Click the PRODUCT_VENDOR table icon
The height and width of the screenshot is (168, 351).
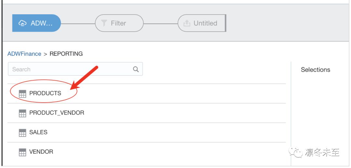click(x=22, y=113)
